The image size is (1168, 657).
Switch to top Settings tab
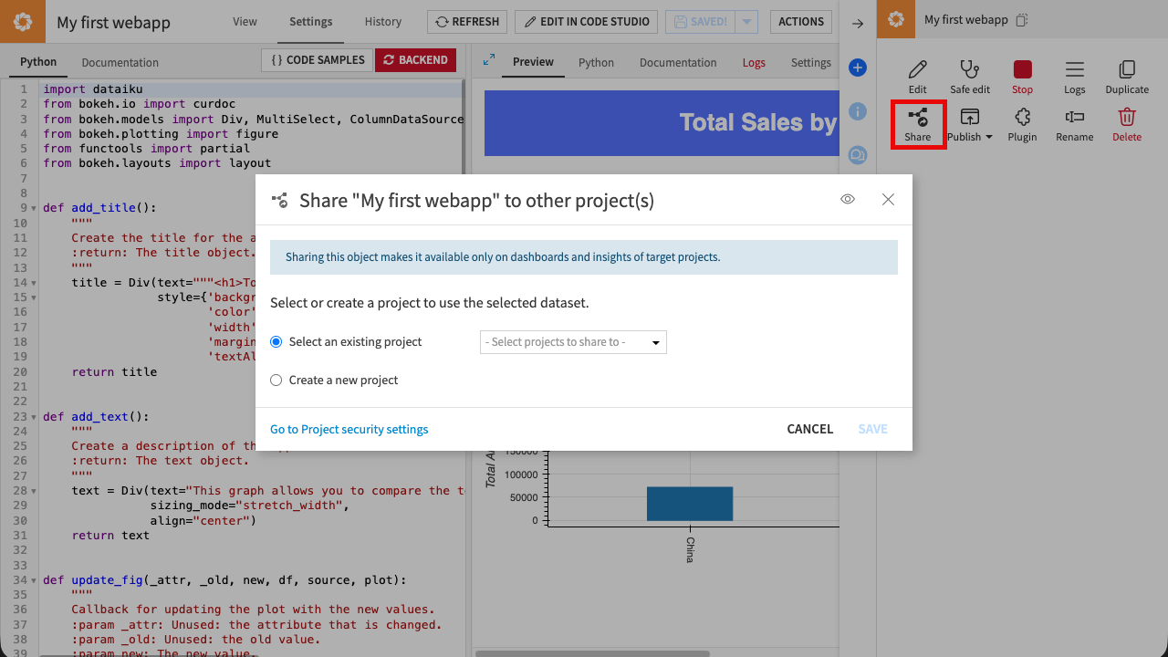[311, 21]
